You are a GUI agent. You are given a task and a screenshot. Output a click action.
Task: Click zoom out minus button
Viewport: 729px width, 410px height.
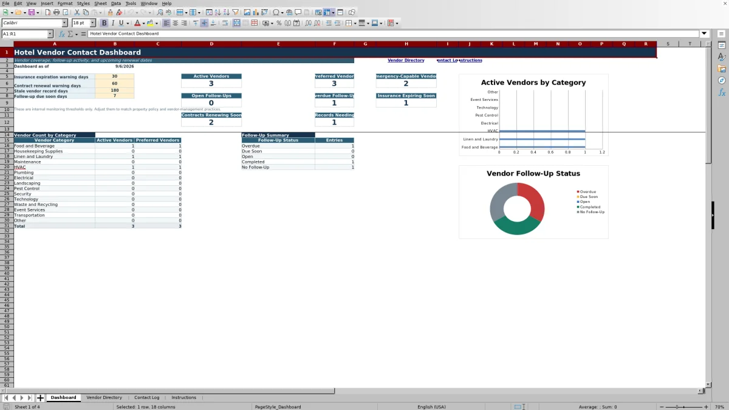tap(660, 406)
